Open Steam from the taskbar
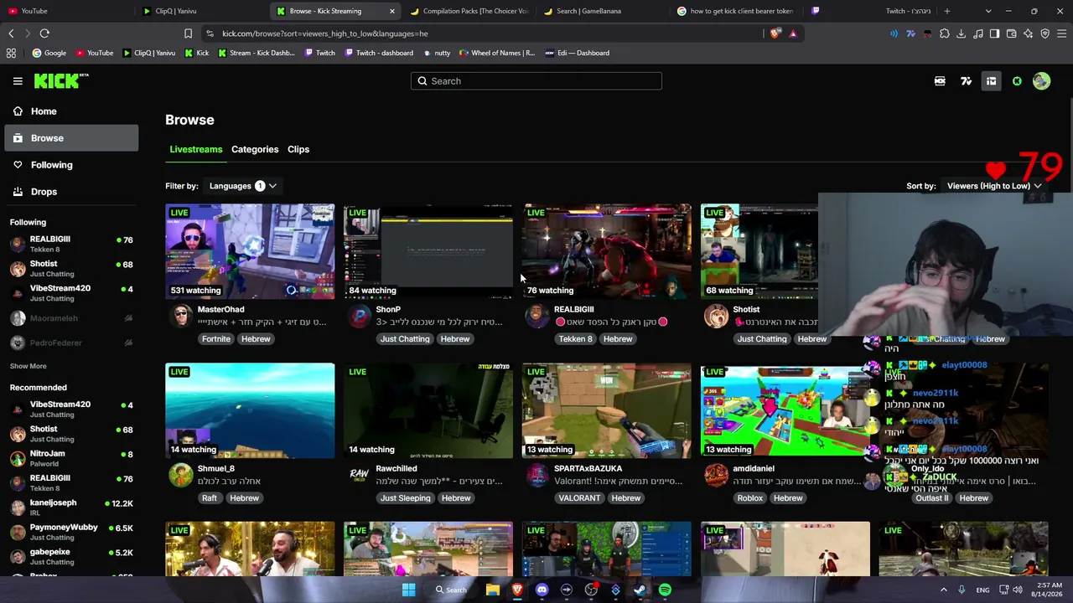The height and width of the screenshot is (603, 1073). click(x=640, y=590)
